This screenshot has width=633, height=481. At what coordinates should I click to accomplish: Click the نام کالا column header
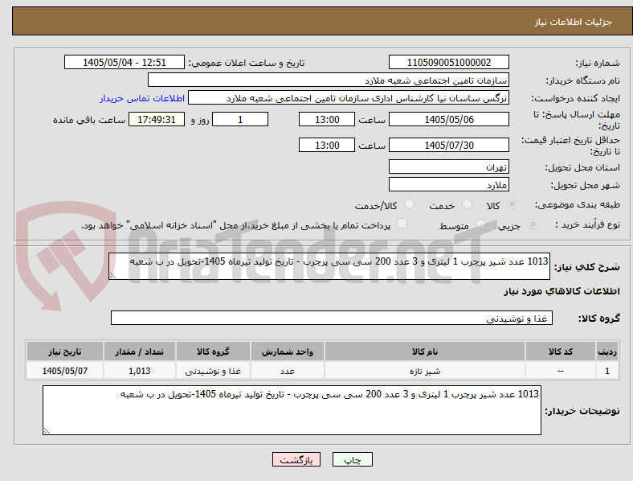(425, 351)
